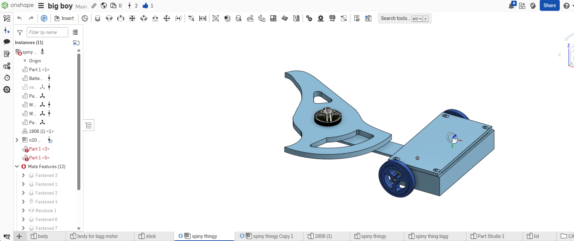The height and width of the screenshot is (241, 574).
Task: Click the filter funnel icon
Action: point(20,33)
